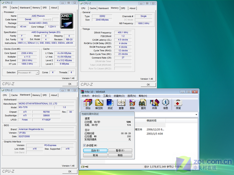The width and height of the screenshot is (234, 175).
Task: Click the AMD Phenom logo in CPU-Z
Action: tap(67, 21)
